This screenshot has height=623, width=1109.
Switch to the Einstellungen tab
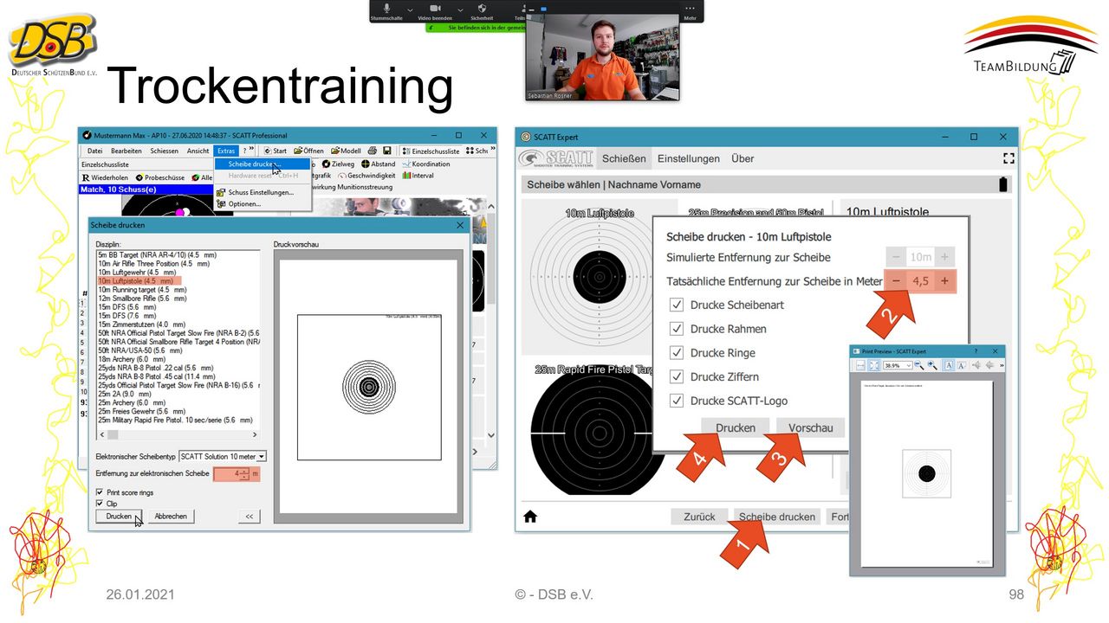[689, 158]
